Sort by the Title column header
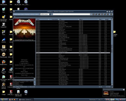 click(69, 19)
